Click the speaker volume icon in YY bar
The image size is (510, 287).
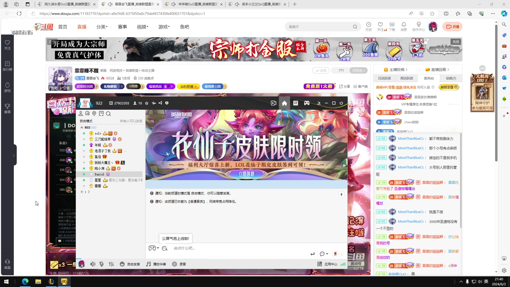pos(93,264)
